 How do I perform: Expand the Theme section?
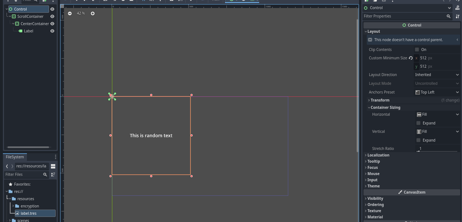412,186
